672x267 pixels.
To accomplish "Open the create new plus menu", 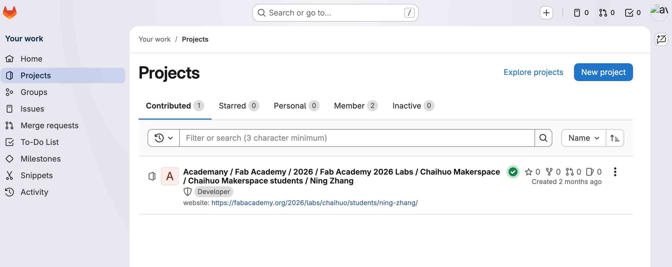I will click(x=546, y=13).
